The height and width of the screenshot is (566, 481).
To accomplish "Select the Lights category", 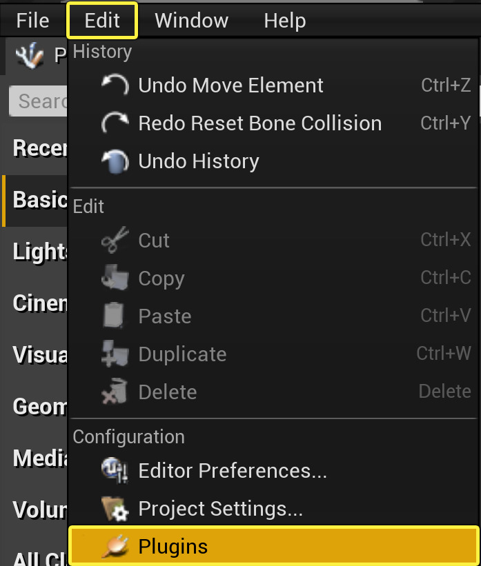I will coord(32,252).
